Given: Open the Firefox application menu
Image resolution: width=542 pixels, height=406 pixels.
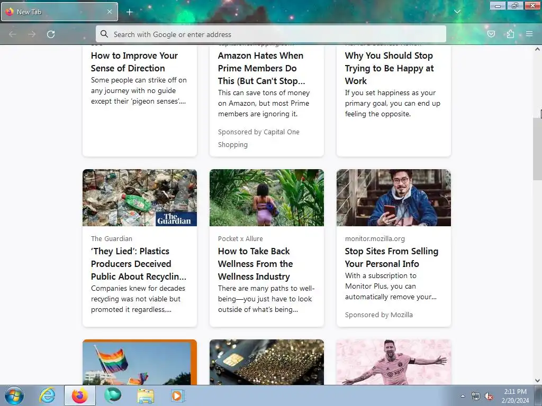Looking at the screenshot, I should click(529, 34).
